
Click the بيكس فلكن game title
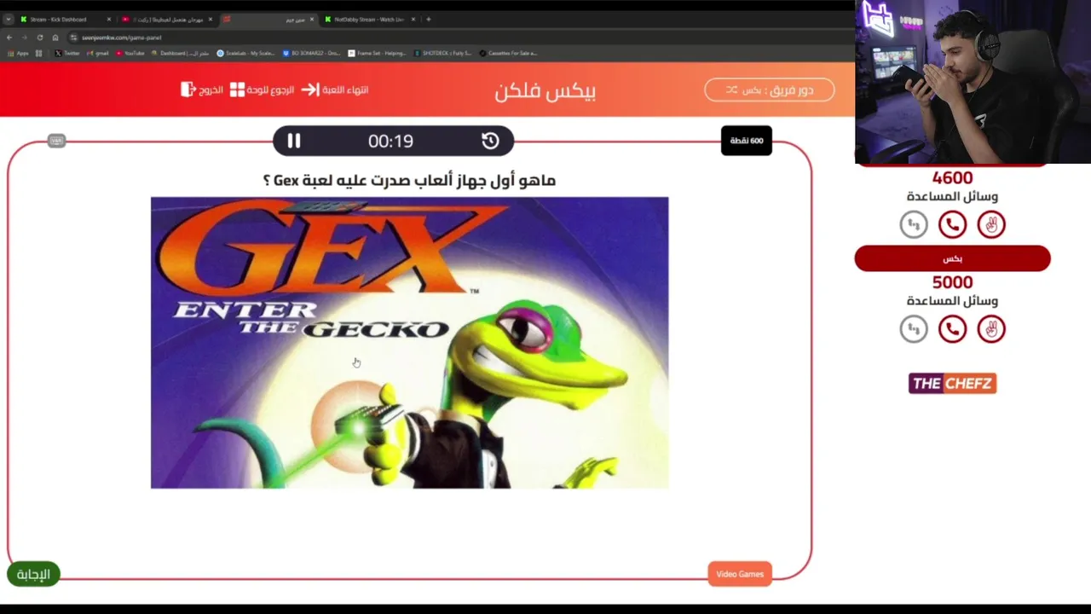[x=545, y=90]
